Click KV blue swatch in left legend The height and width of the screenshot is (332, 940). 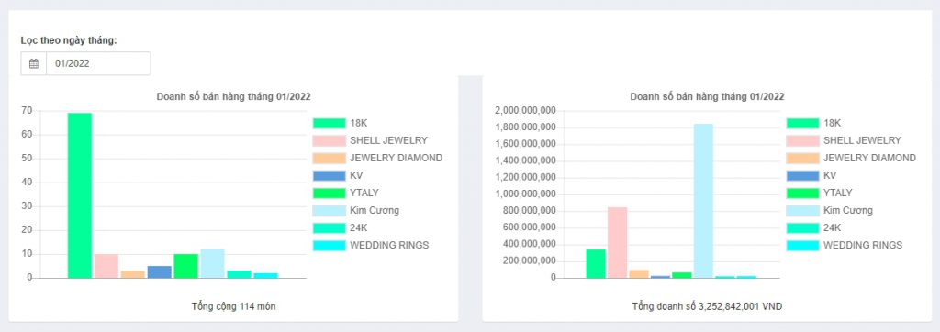(330, 175)
